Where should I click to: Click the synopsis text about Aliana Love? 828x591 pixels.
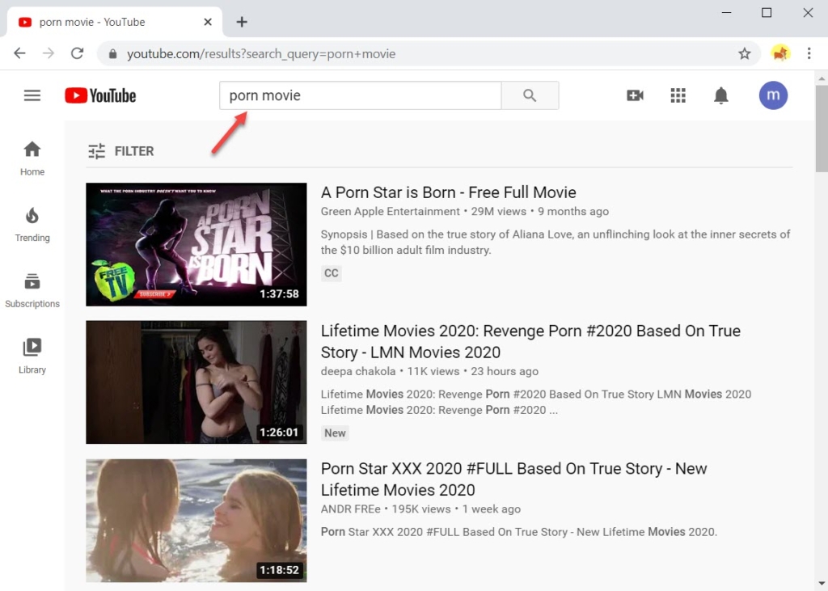pyautogui.click(x=556, y=242)
